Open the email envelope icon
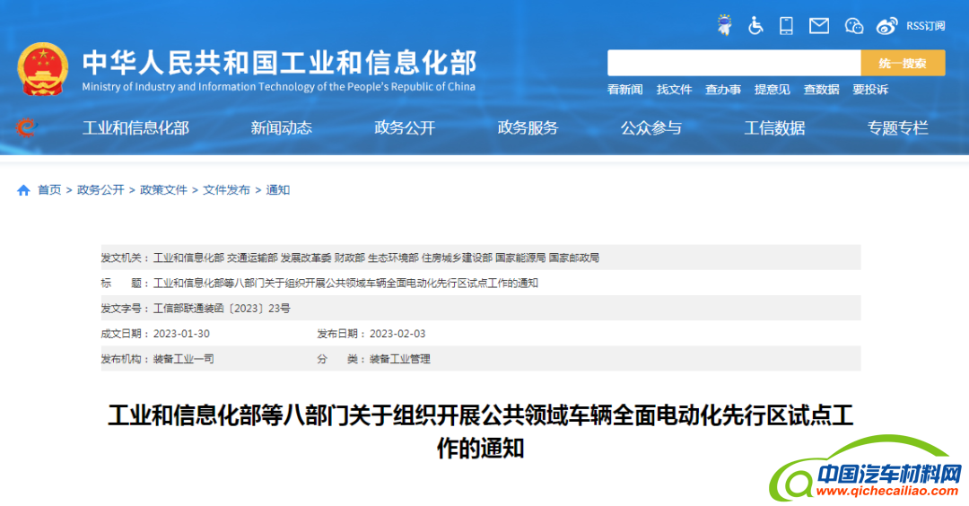 [818, 26]
